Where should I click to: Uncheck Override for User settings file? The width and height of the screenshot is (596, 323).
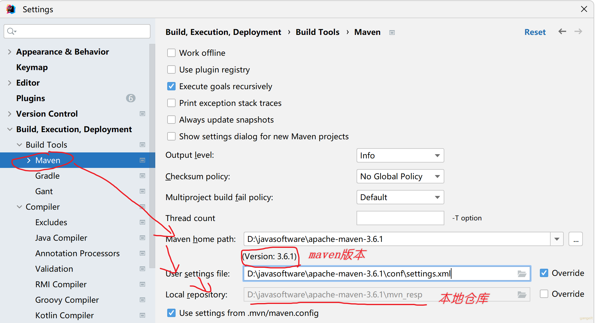click(x=544, y=273)
